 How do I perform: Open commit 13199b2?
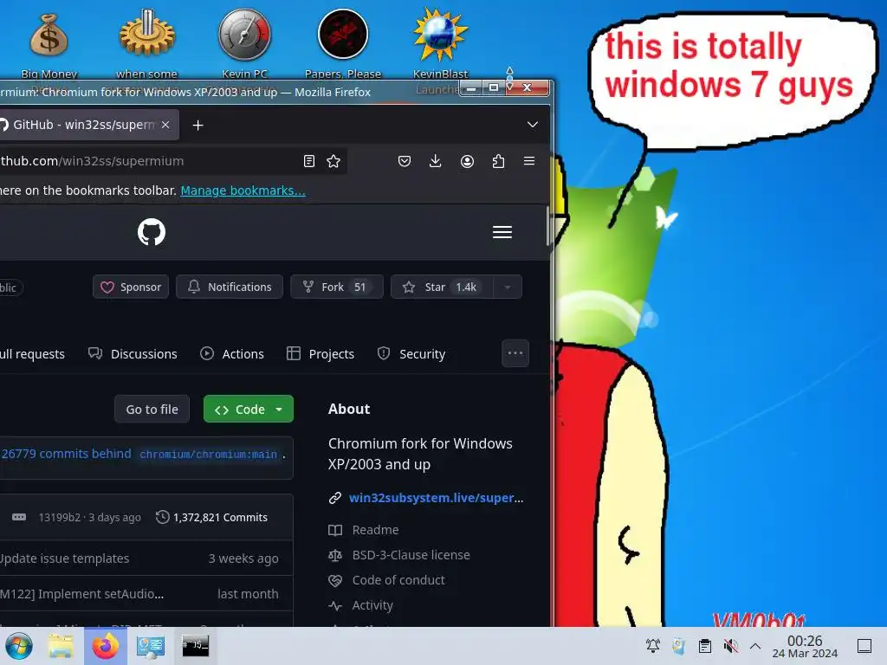tap(60, 518)
